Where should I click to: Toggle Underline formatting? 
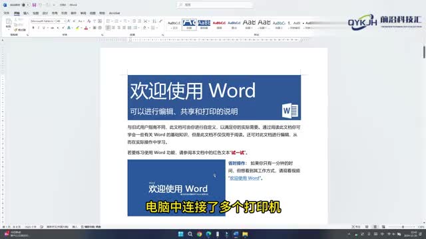(x=43, y=28)
